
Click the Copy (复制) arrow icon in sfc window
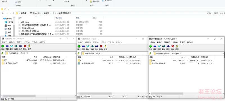[16, 46]
